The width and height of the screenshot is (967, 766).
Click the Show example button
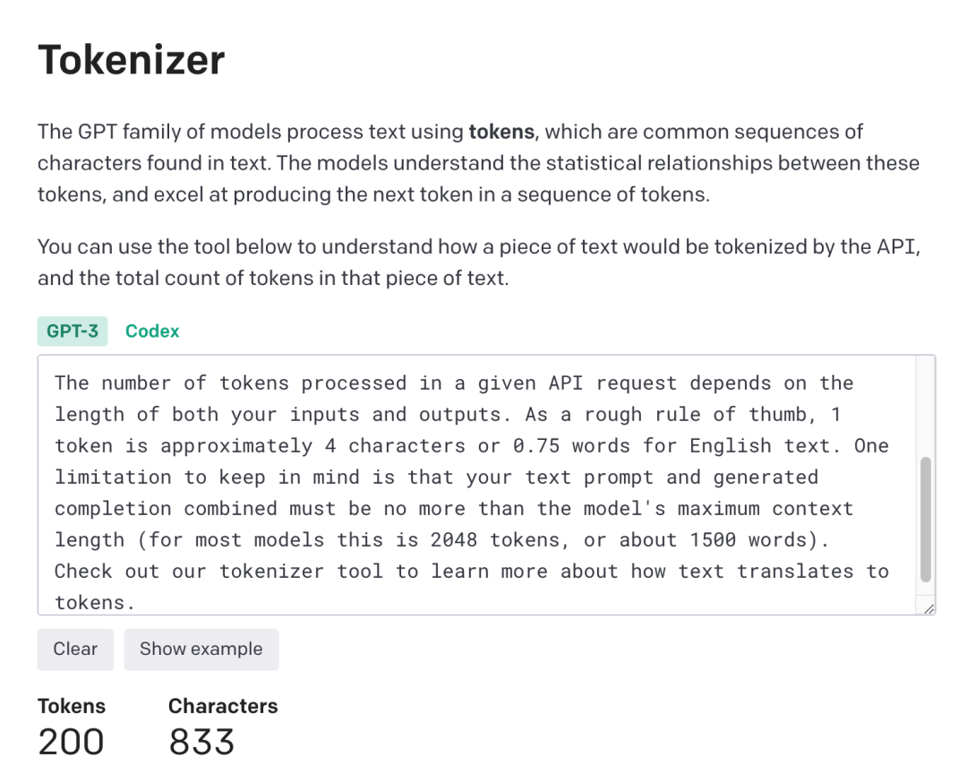(201, 649)
